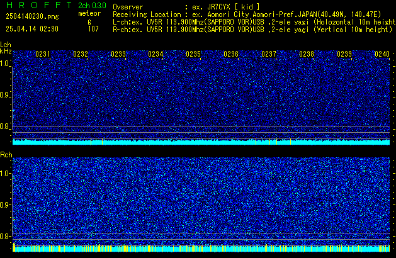396x258 pixels.
Task: Click the 1.0 frequency label on Rch
Action: point(5,173)
